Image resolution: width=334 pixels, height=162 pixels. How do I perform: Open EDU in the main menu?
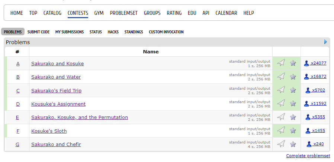click(x=192, y=13)
